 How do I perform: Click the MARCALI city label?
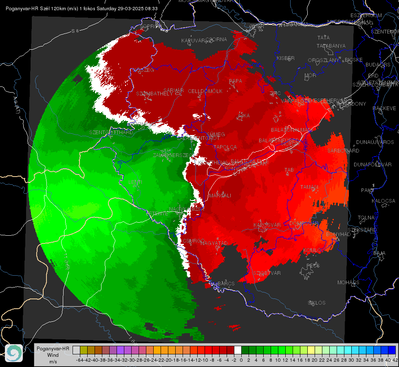pyautogui.click(x=220, y=196)
